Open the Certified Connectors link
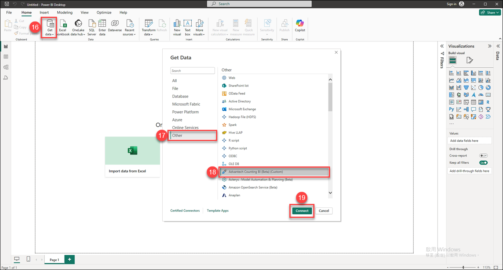503x270 pixels. 185,211
